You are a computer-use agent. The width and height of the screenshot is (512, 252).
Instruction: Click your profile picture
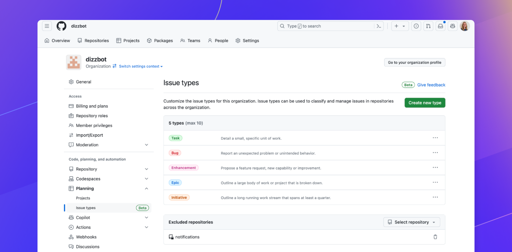[465, 26]
